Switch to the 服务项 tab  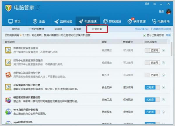coord(78,29)
